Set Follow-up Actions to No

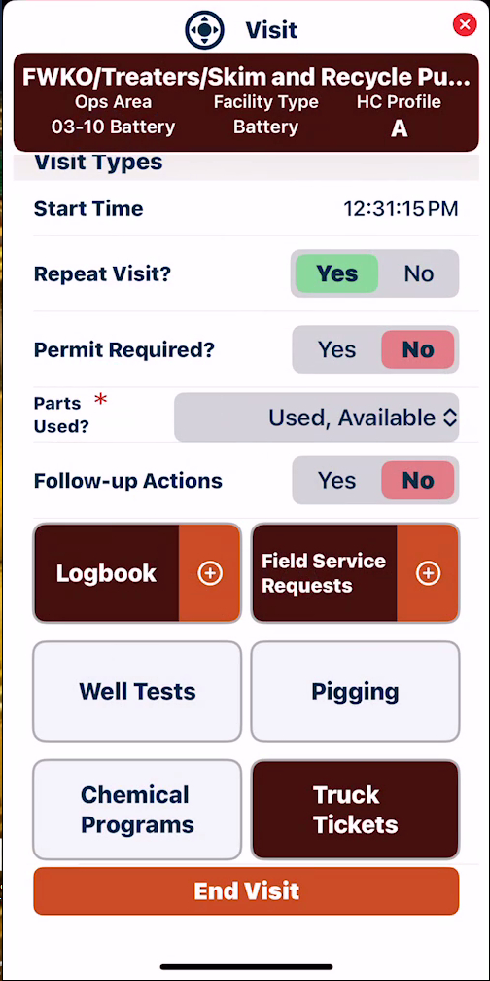click(x=418, y=481)
